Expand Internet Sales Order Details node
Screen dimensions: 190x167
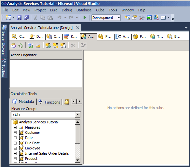15,154
